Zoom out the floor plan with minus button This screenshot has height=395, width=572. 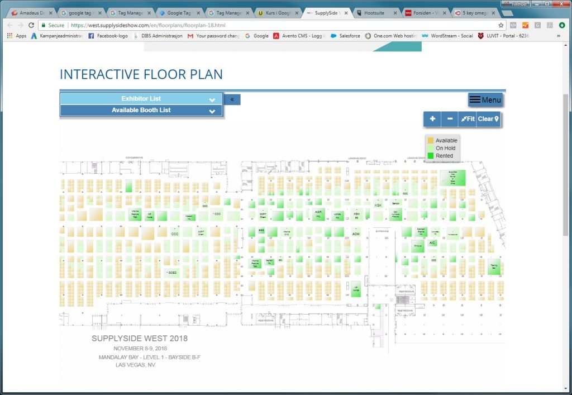[450, 119]
